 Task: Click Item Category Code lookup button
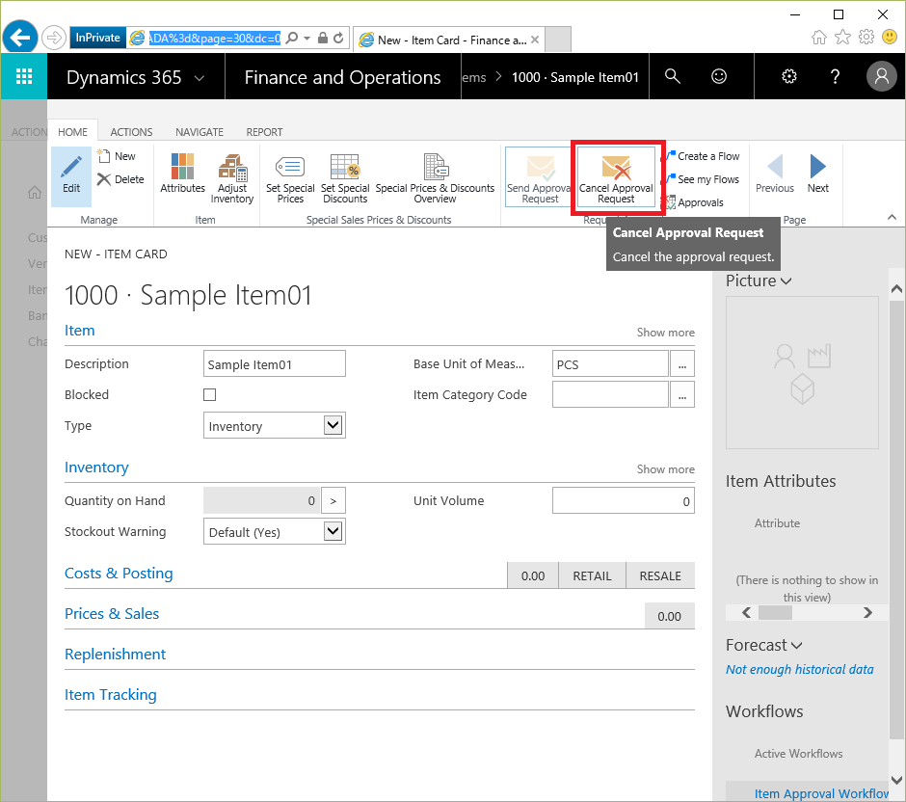coord(682,394)
